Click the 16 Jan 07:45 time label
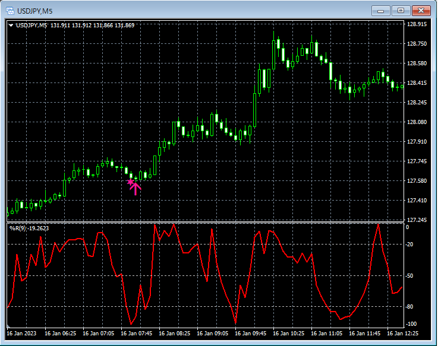The height and width of the screenshot is (346, 438). pos(136,334)
